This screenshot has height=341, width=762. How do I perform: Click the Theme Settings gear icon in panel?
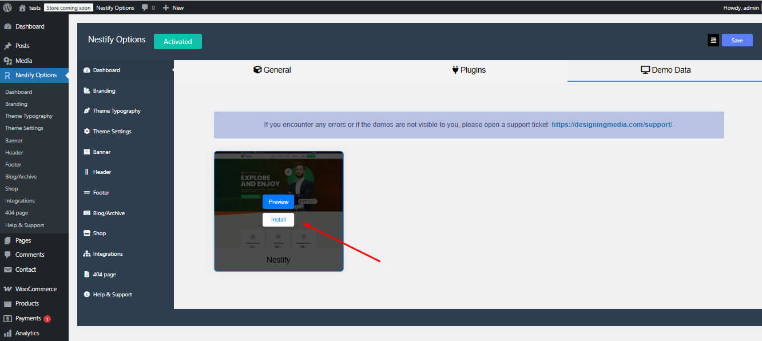click(x=87, y=131)
